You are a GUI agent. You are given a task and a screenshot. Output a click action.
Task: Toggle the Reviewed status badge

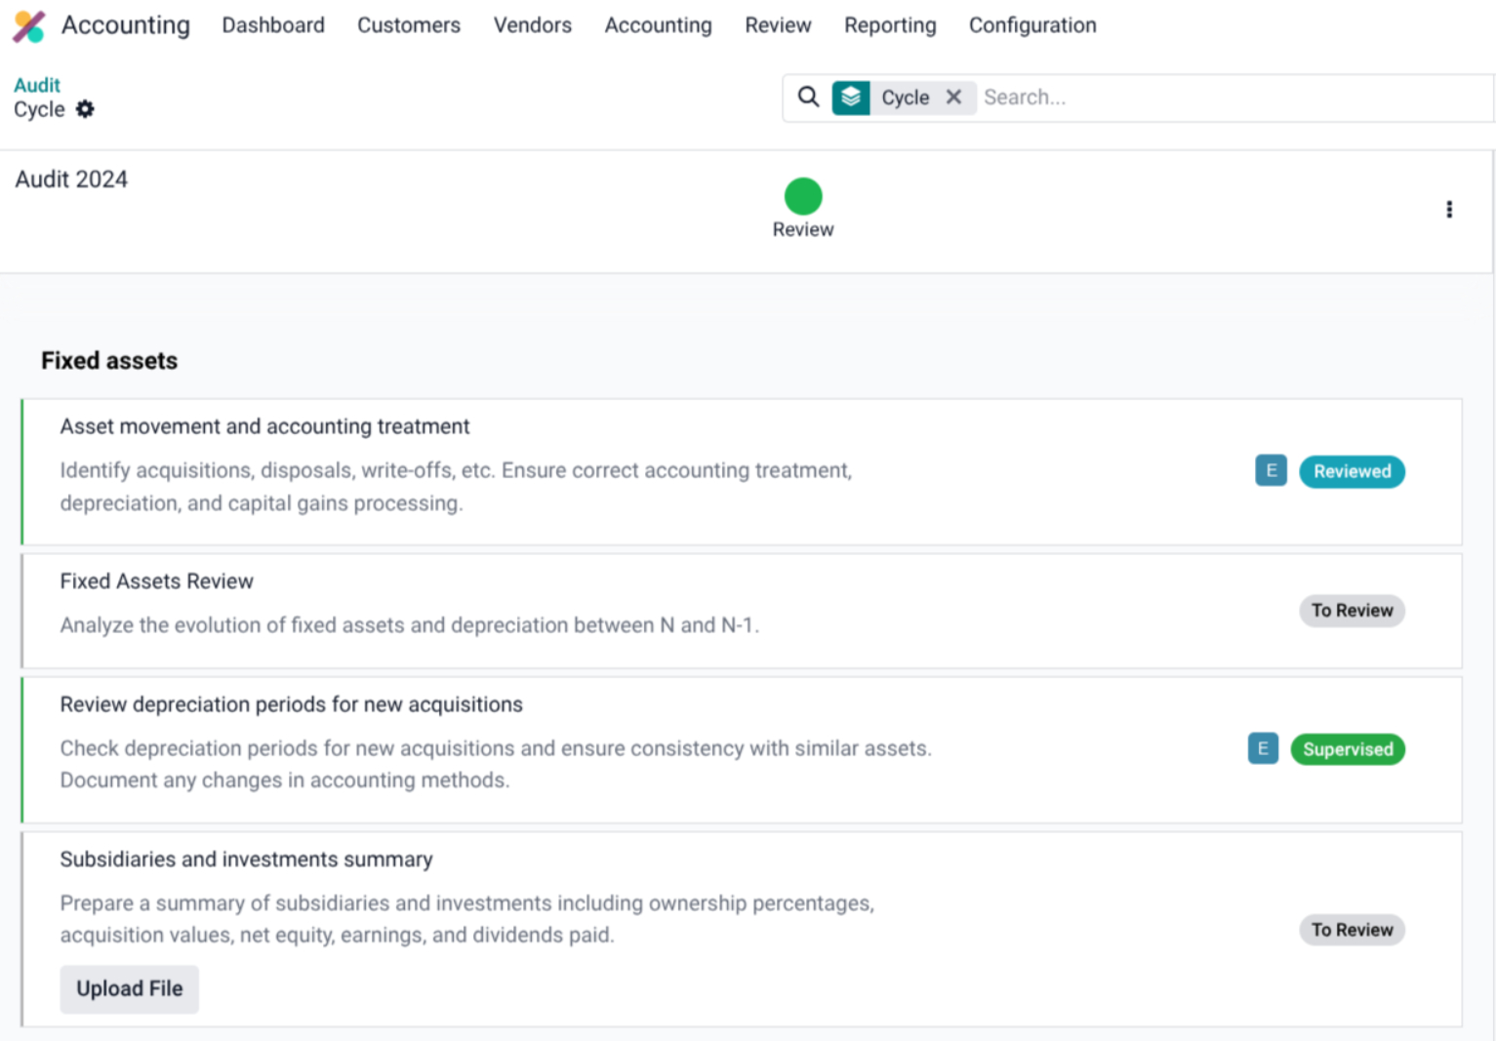point(1352,471)
